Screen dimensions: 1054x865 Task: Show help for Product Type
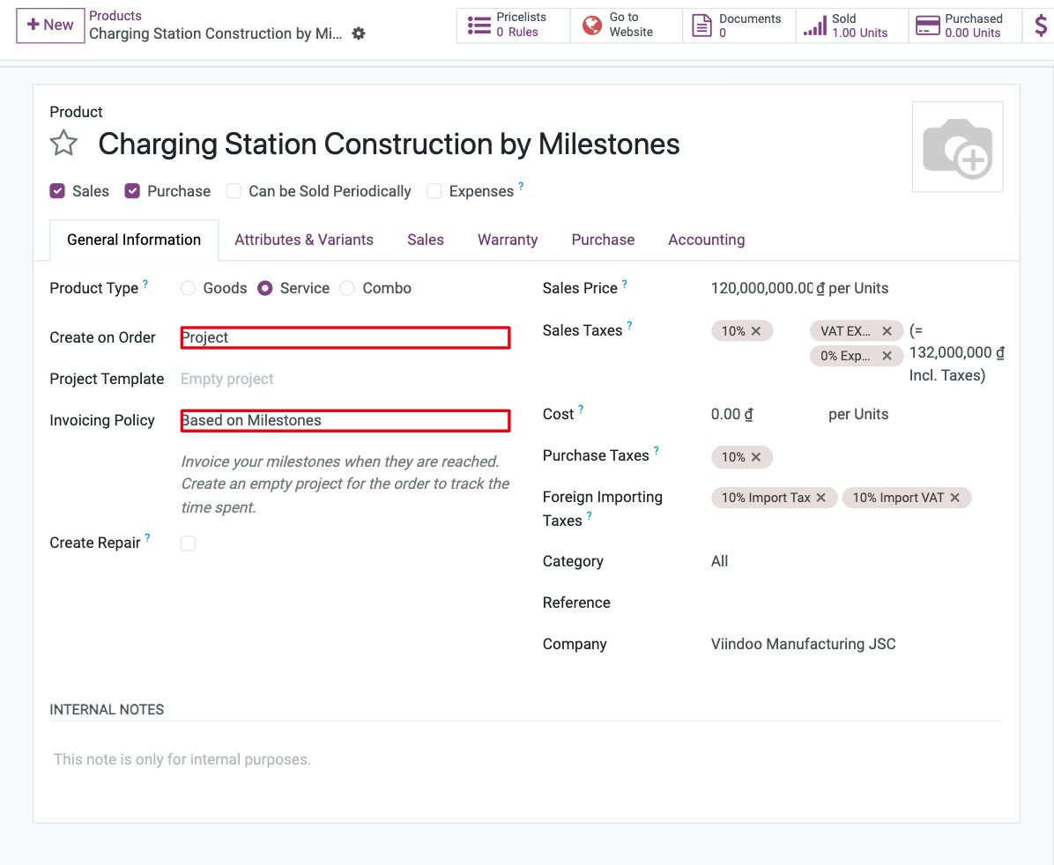[145, 284]
